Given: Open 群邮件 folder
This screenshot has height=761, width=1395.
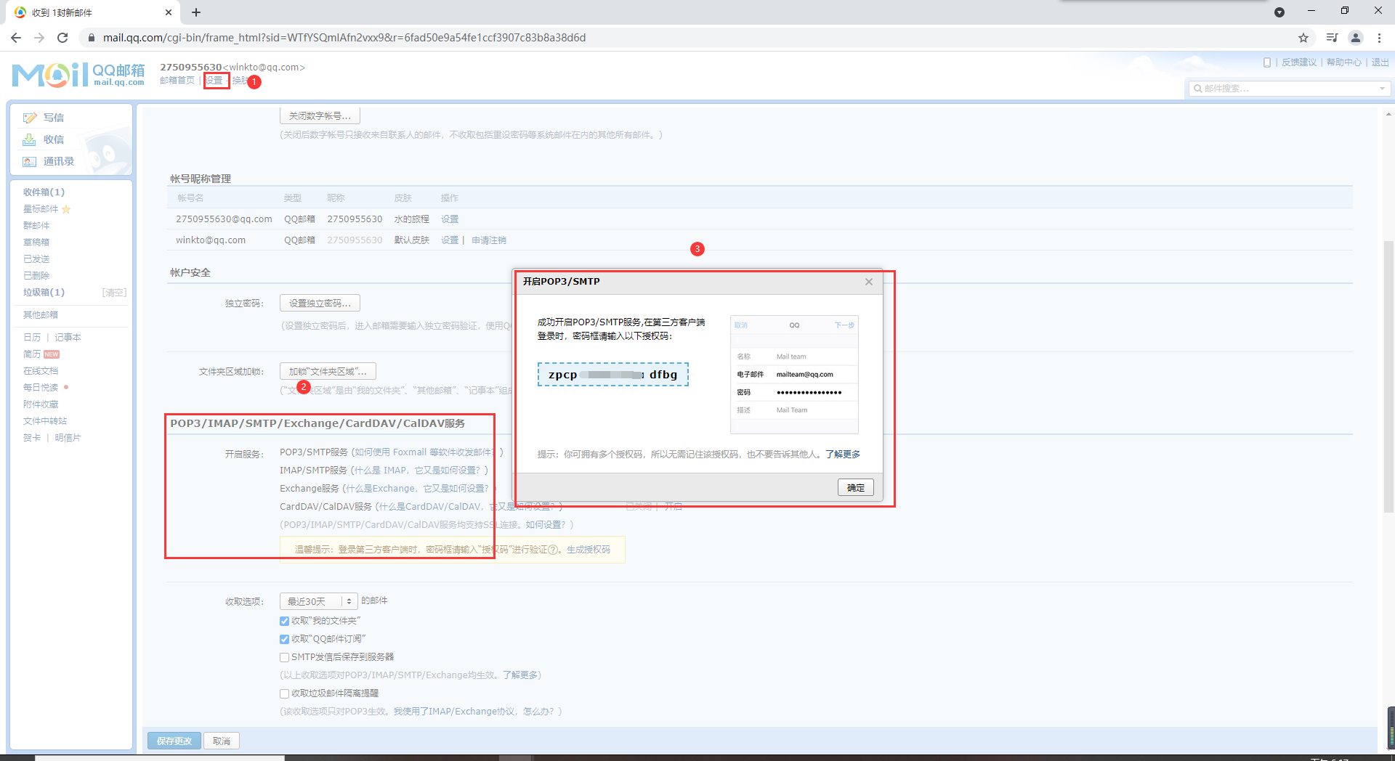Looking at the screenshot, I should click(x=36, y=226).
